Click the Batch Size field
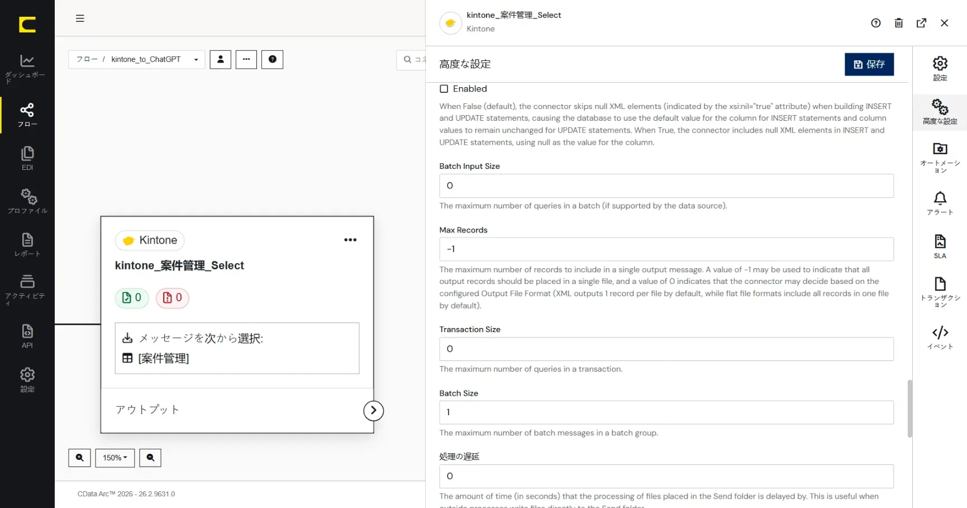 point(666,412)
